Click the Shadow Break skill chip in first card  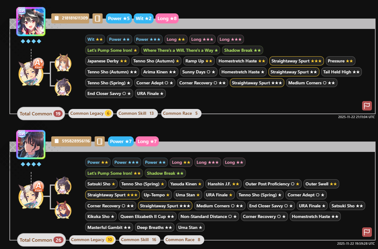[x=242, y=50]
